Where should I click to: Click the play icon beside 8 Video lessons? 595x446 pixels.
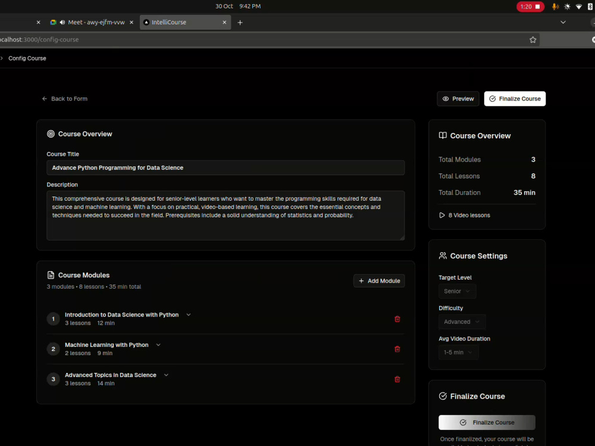pos(441,215)
